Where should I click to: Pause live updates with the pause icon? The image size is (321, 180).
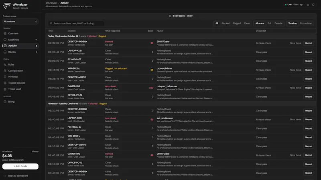(x=308, y=4)
